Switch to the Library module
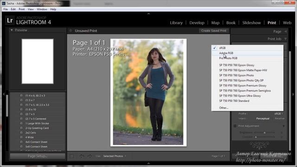 pyautogui.click(x=176, y=23)
